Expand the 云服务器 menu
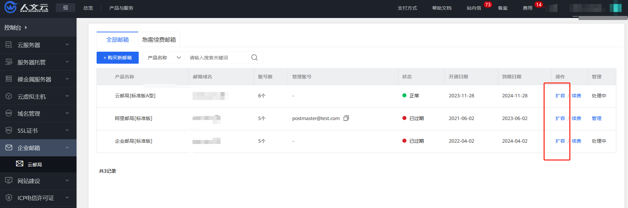628x208 pixels. 67,45
